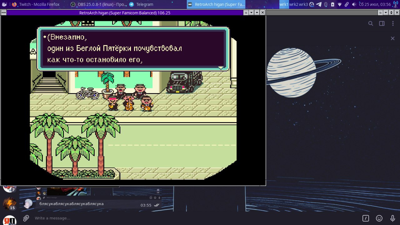Image resolution: width=400 pixels, height=225 pixels.
Task: Open OBS REC tray icon
Action: [312, 4]
